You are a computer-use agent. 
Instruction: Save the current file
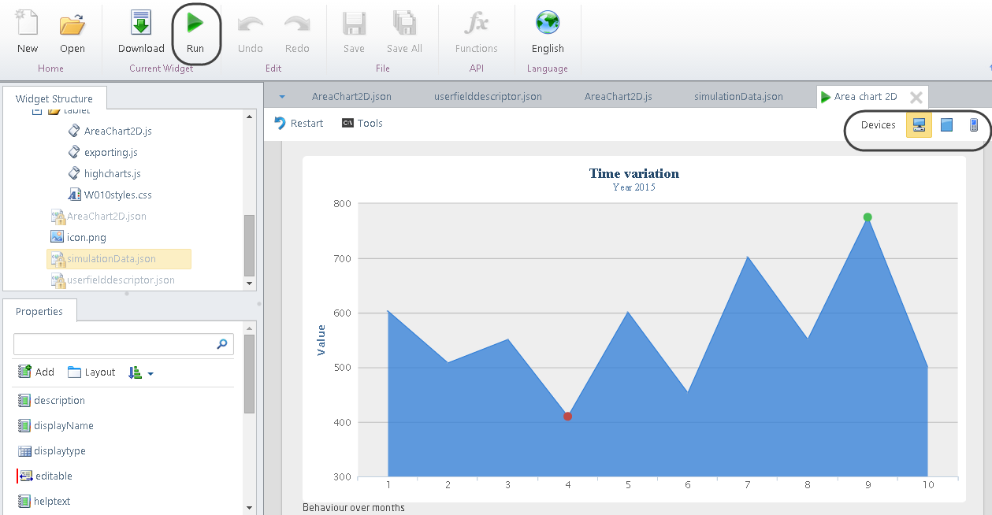point(354,32)
